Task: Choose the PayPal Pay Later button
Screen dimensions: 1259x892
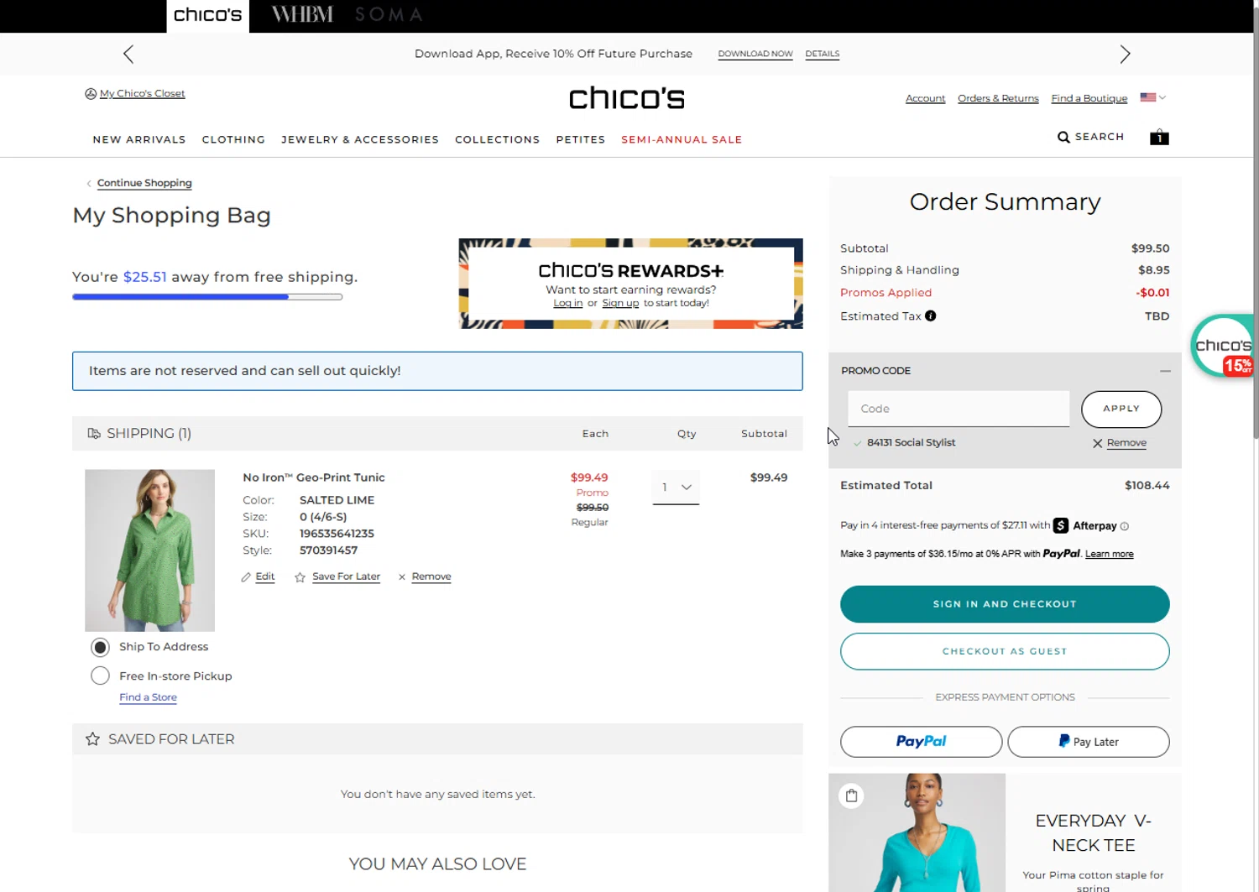Action: [1089, 742]
